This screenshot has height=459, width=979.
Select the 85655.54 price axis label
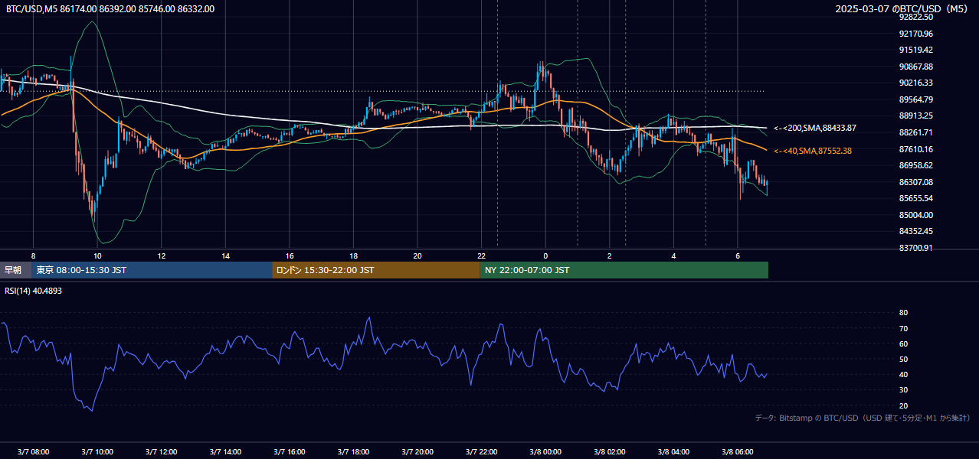pos(915,198)
